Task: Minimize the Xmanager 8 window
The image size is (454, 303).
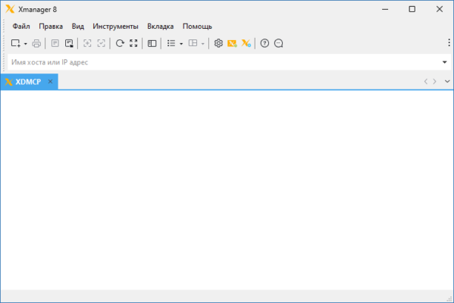Action: click(x=385, y=9)
